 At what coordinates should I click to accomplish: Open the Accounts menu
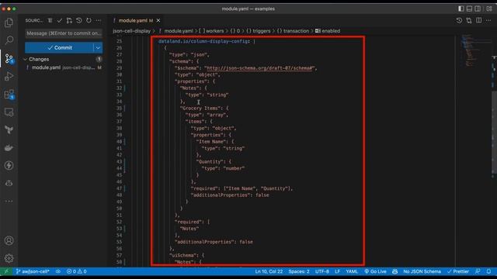[9, 240]
